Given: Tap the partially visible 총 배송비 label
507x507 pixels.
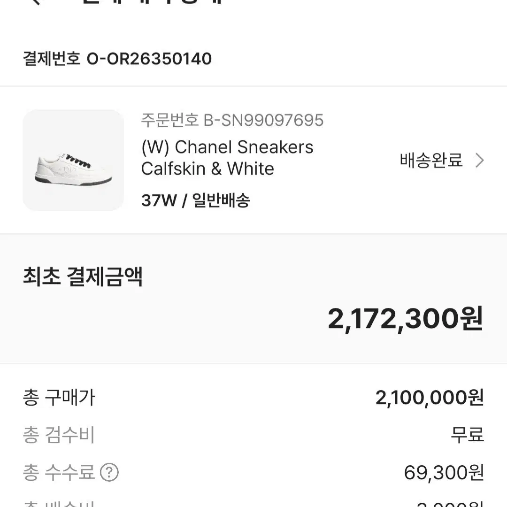Looking at the screenshot, I should (x=59, y=504).
